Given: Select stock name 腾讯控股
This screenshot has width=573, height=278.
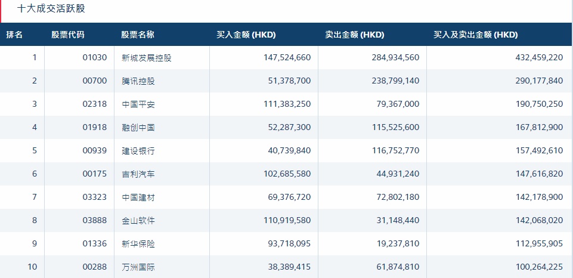Looking at the screenshot, I should (x=138, y=81).
